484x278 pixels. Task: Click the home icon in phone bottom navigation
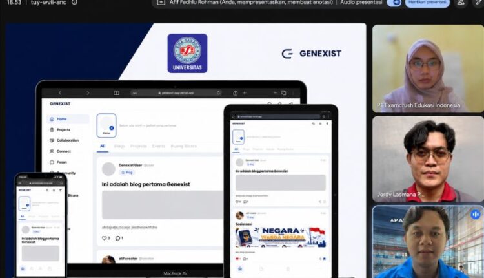click(23, 269)
